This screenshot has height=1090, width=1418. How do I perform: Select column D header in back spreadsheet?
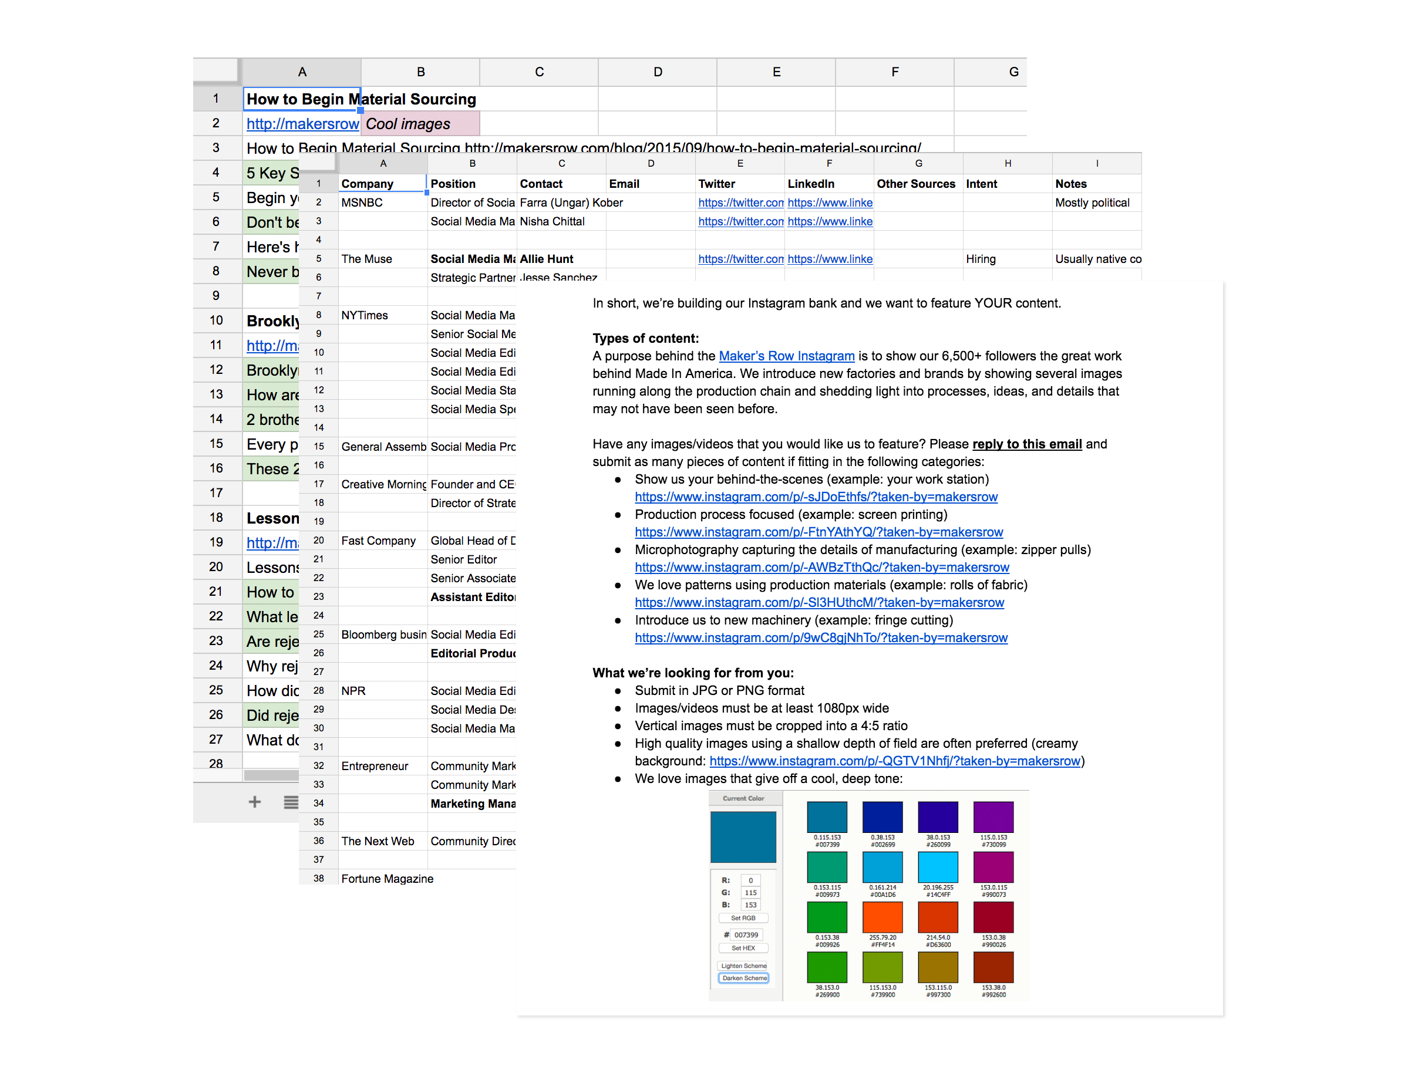tap(658, 72)
